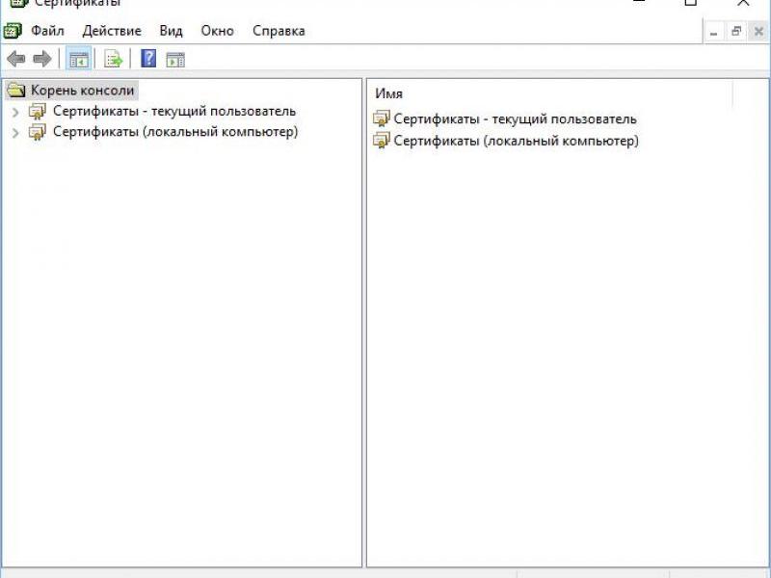
Task: Click the Forward arrow in the toolbar
Action: click(41, 59)
